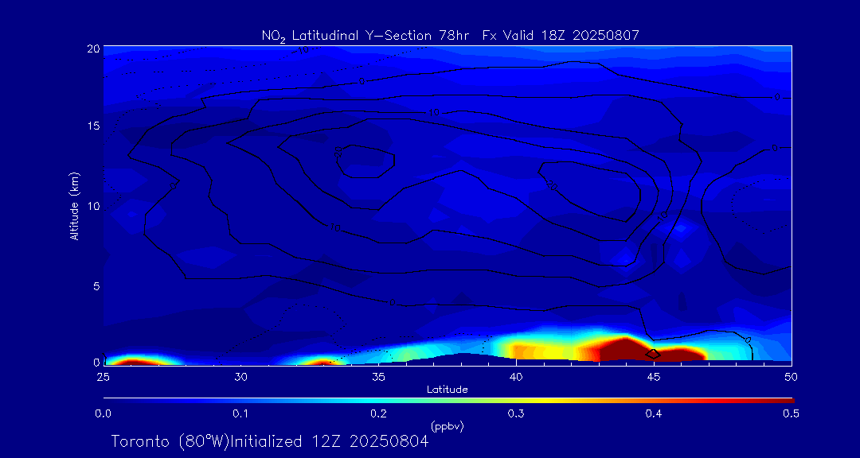
Task: Click the '(ppbv)' units label
Action: click(x=447, y=426)
